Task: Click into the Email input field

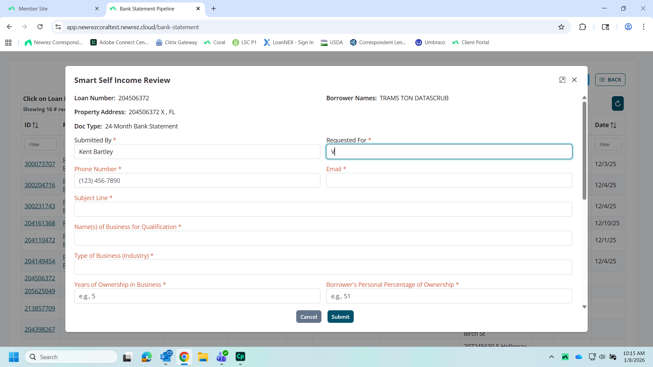Action: (x=449, y=181)
